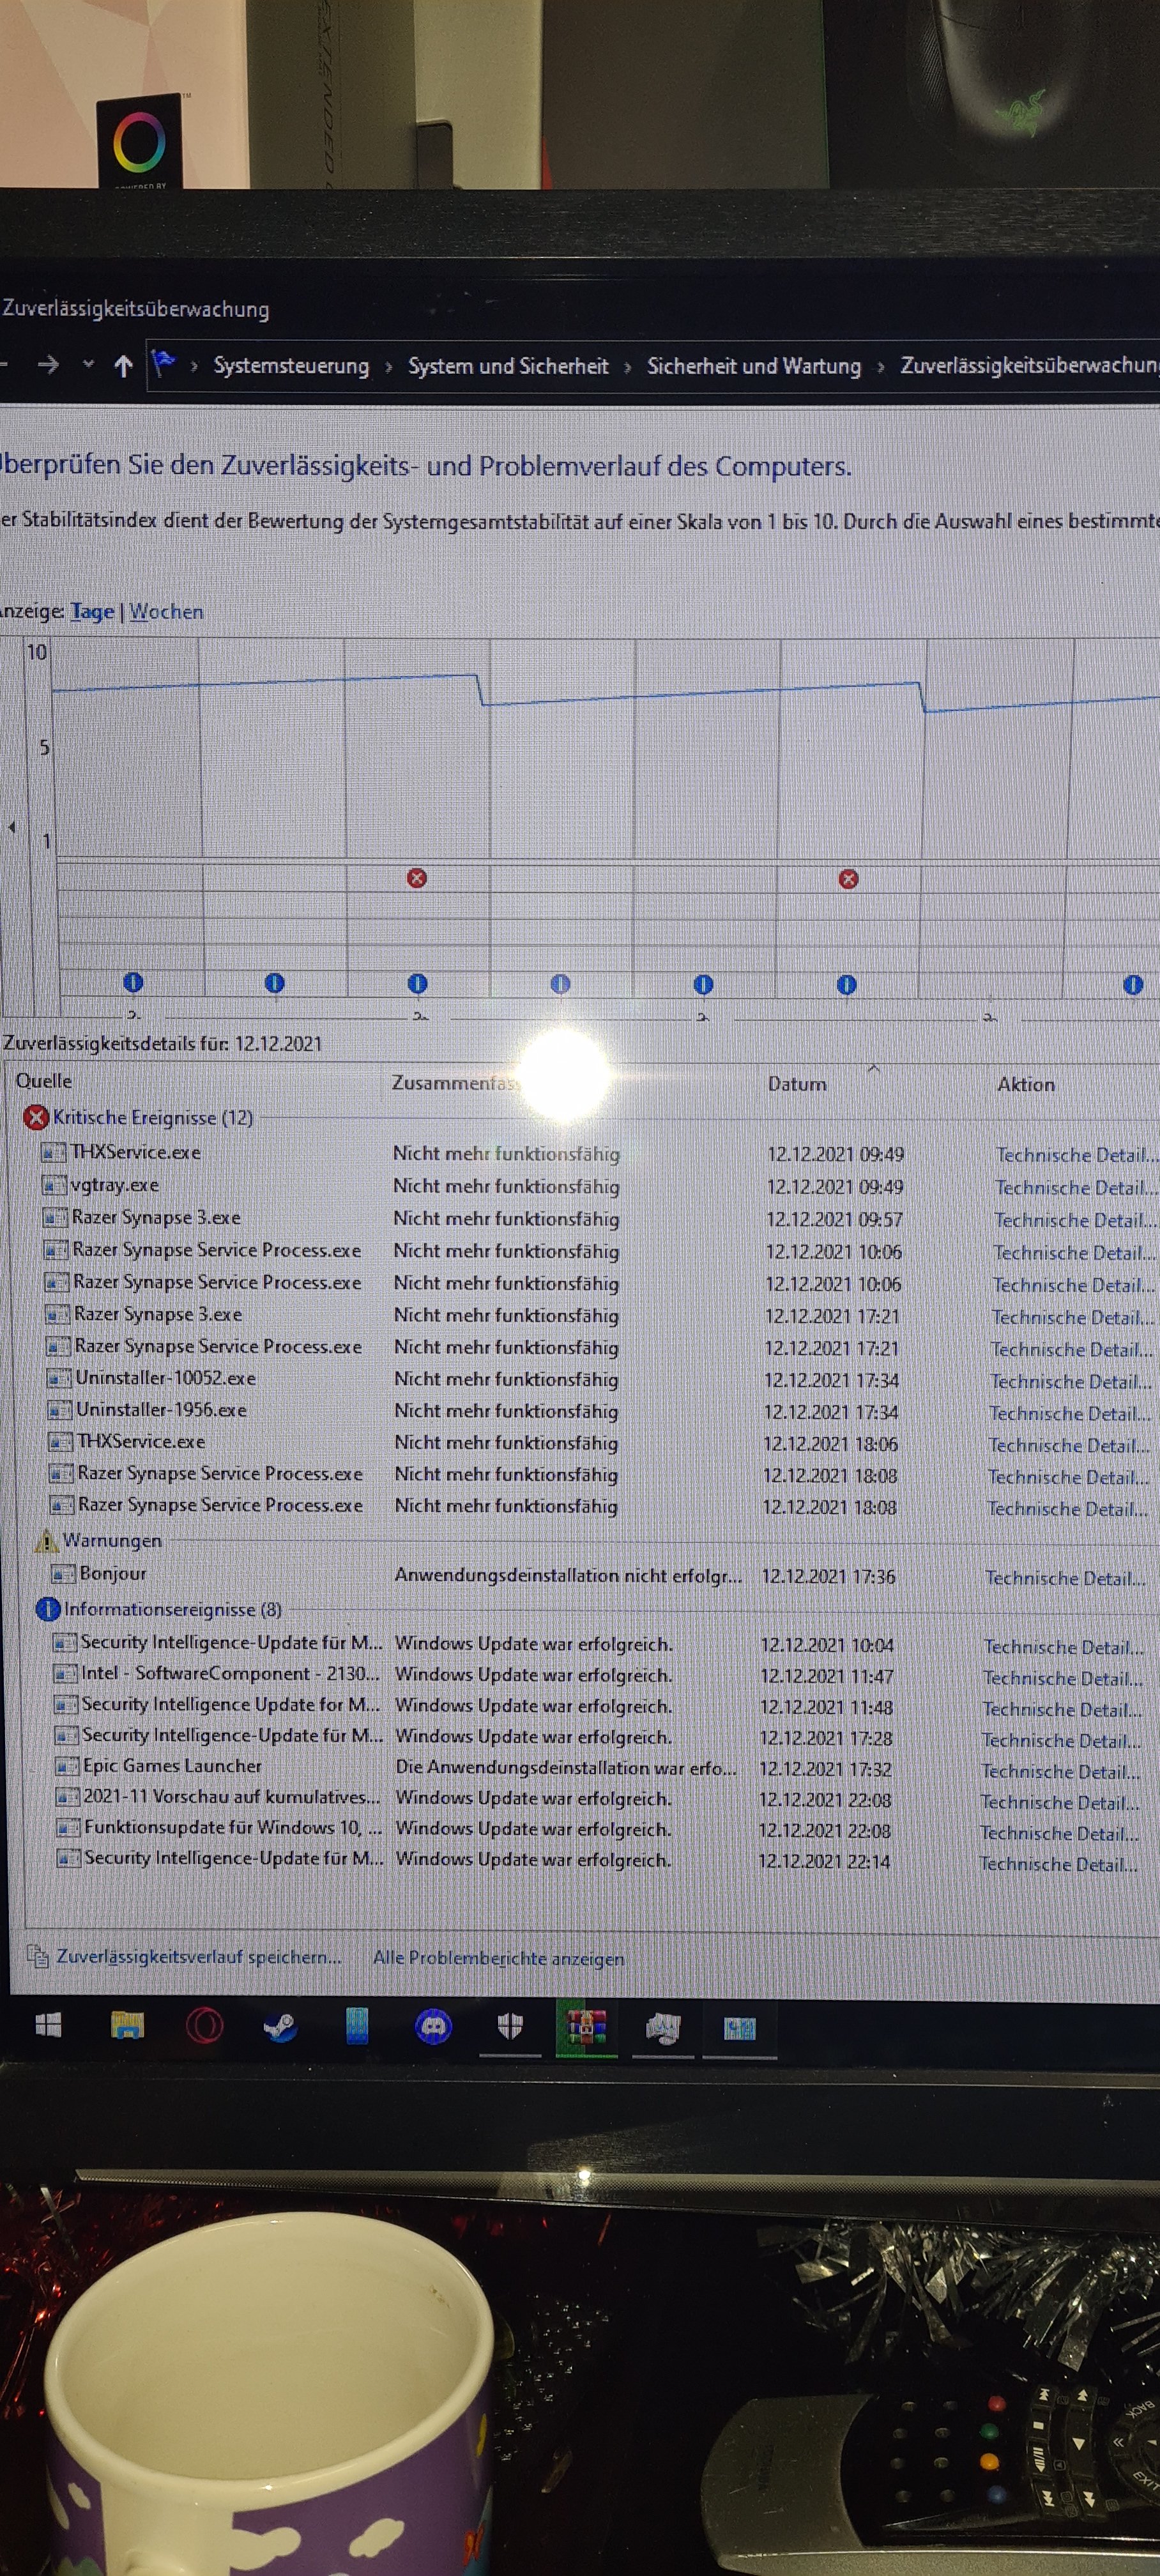This screenshot has width=1160, height=2576.
Task: Click the date 12.12.2021 17:32
Action: [825, 1769]
